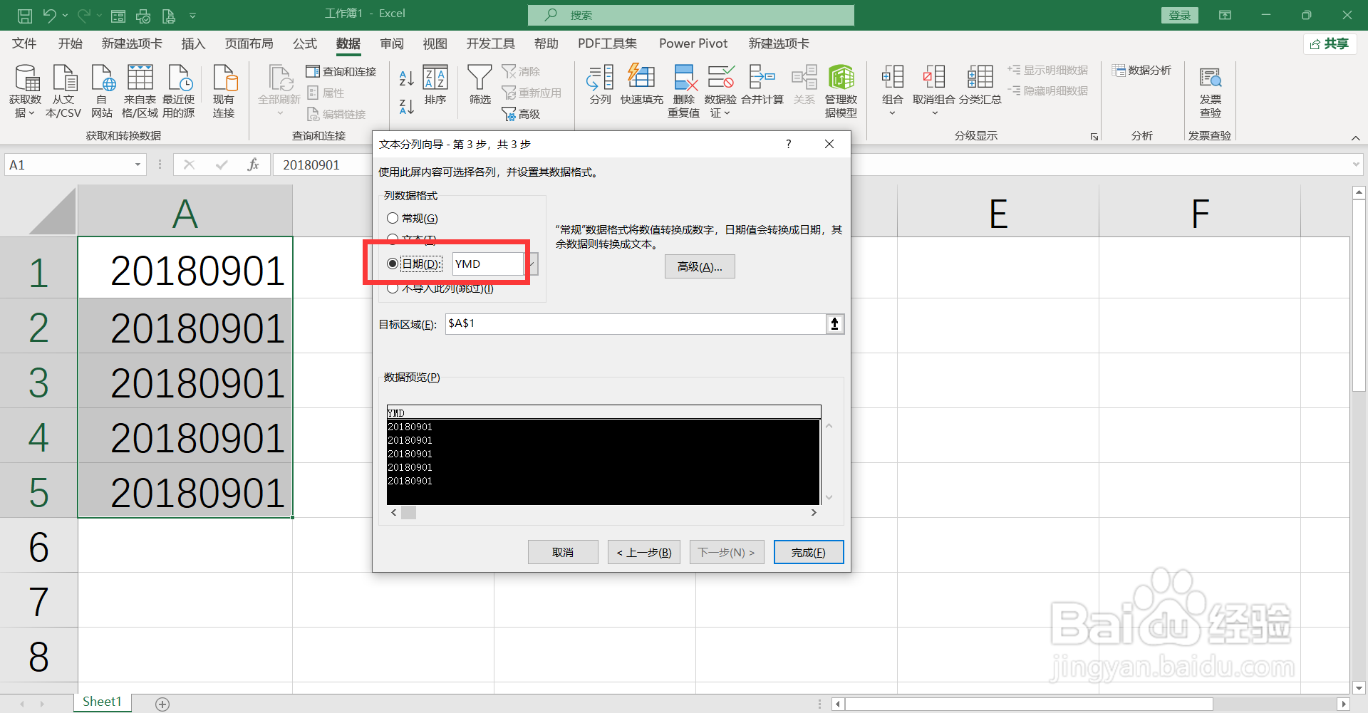
Task: Open the File (文件) tab
Action: pyautogui.click(x=24, y=43)
